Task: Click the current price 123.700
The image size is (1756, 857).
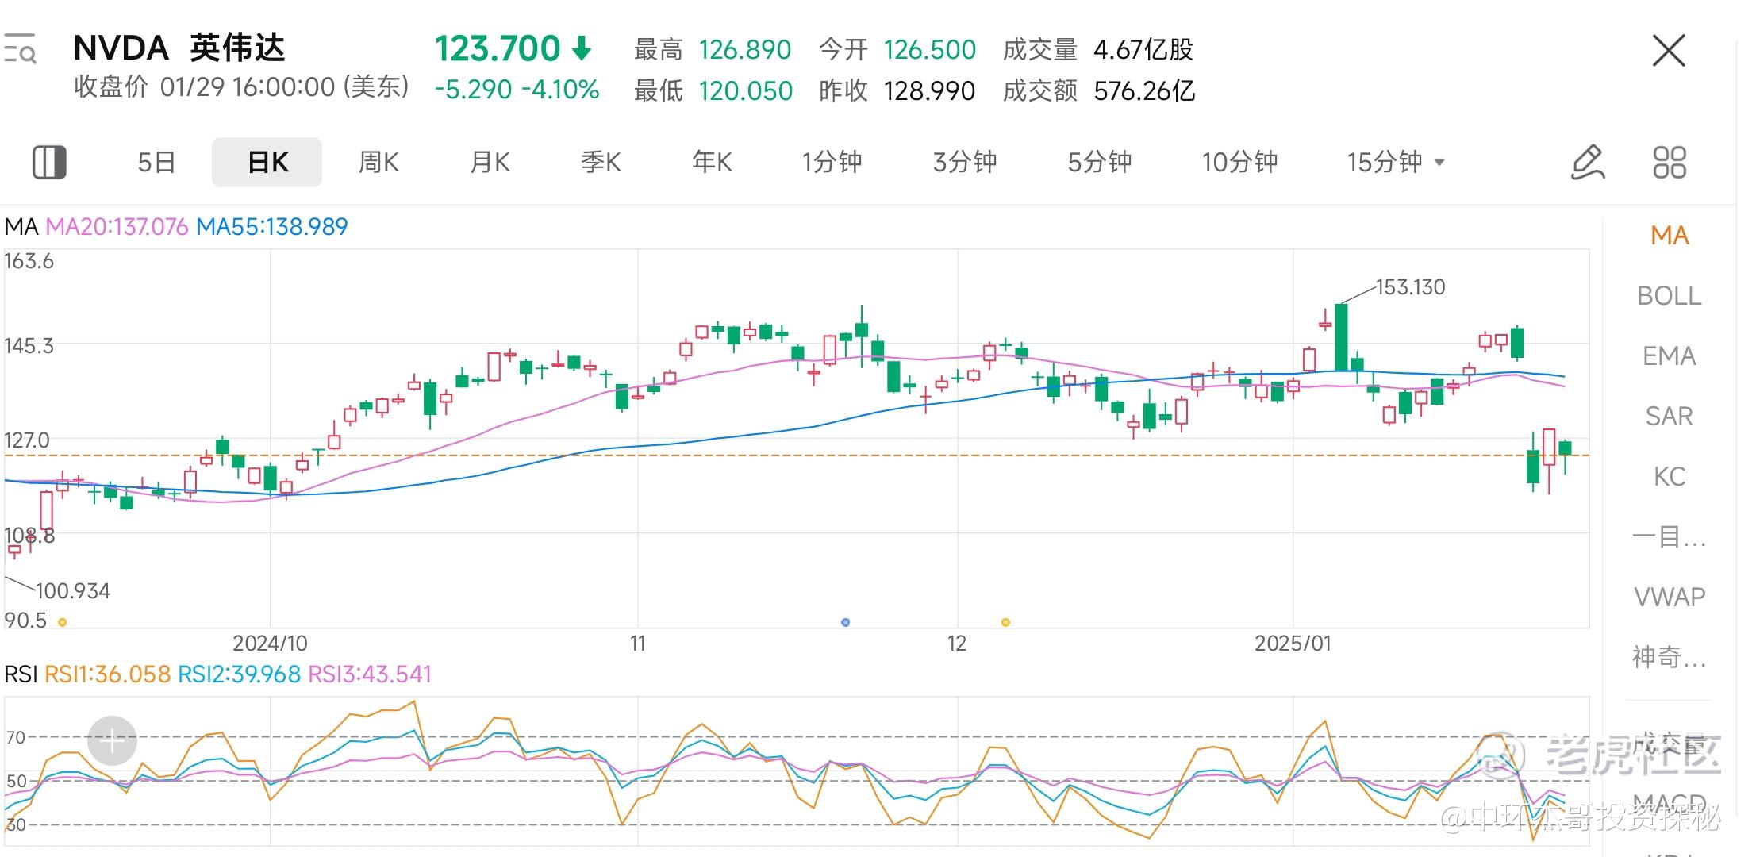Action: (498, 49)
